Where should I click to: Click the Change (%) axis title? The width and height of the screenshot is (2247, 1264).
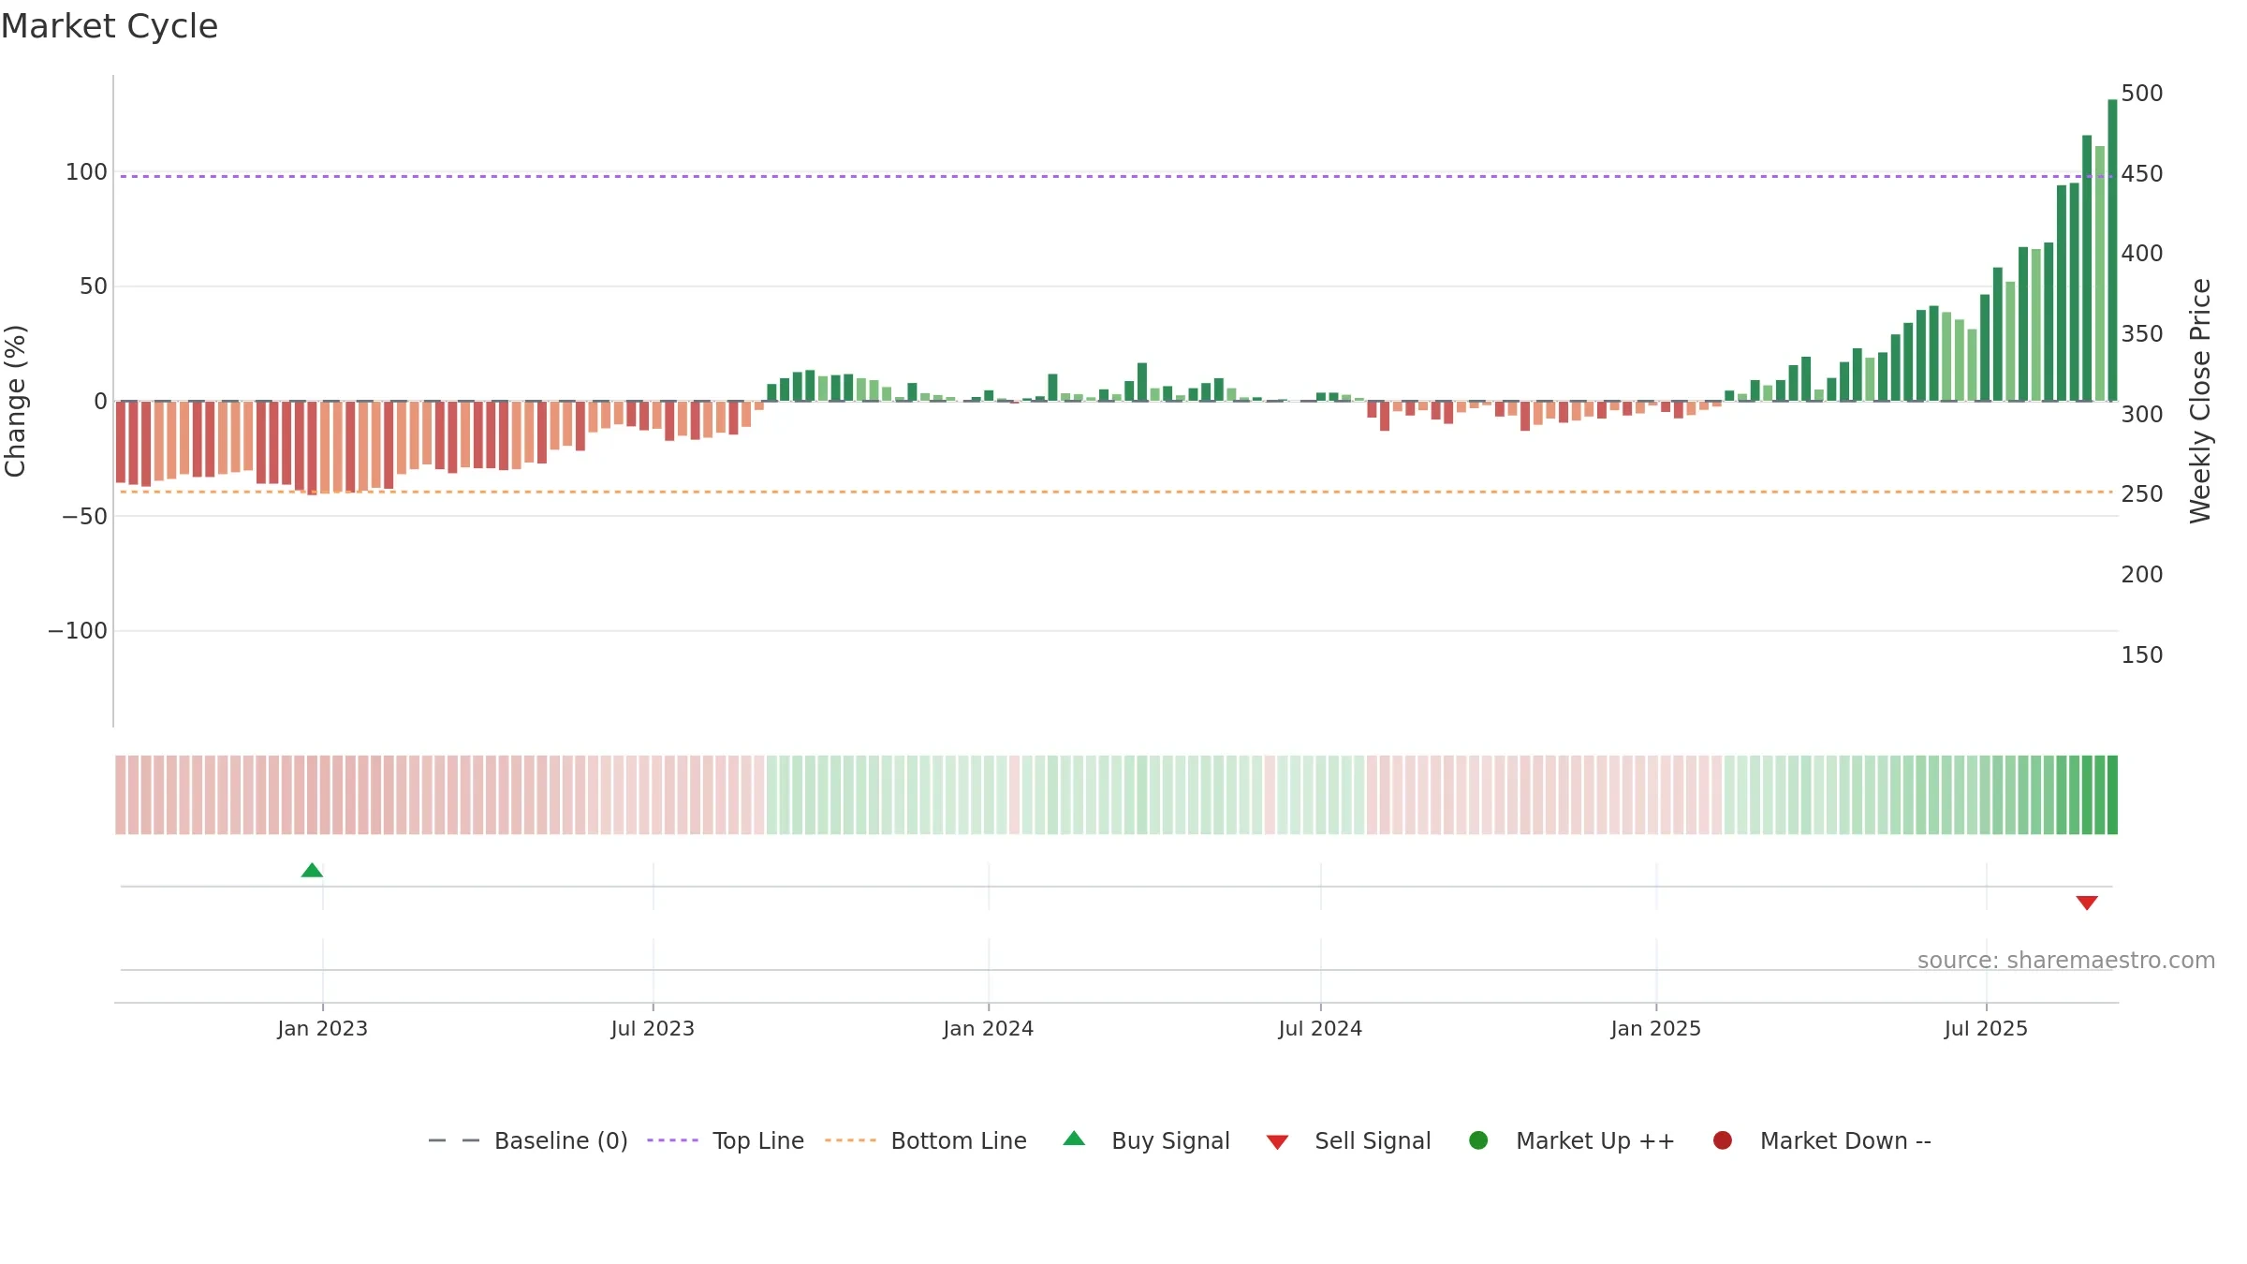tap(15, 401)
